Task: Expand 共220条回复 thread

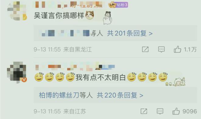Action: coord(120,95)
